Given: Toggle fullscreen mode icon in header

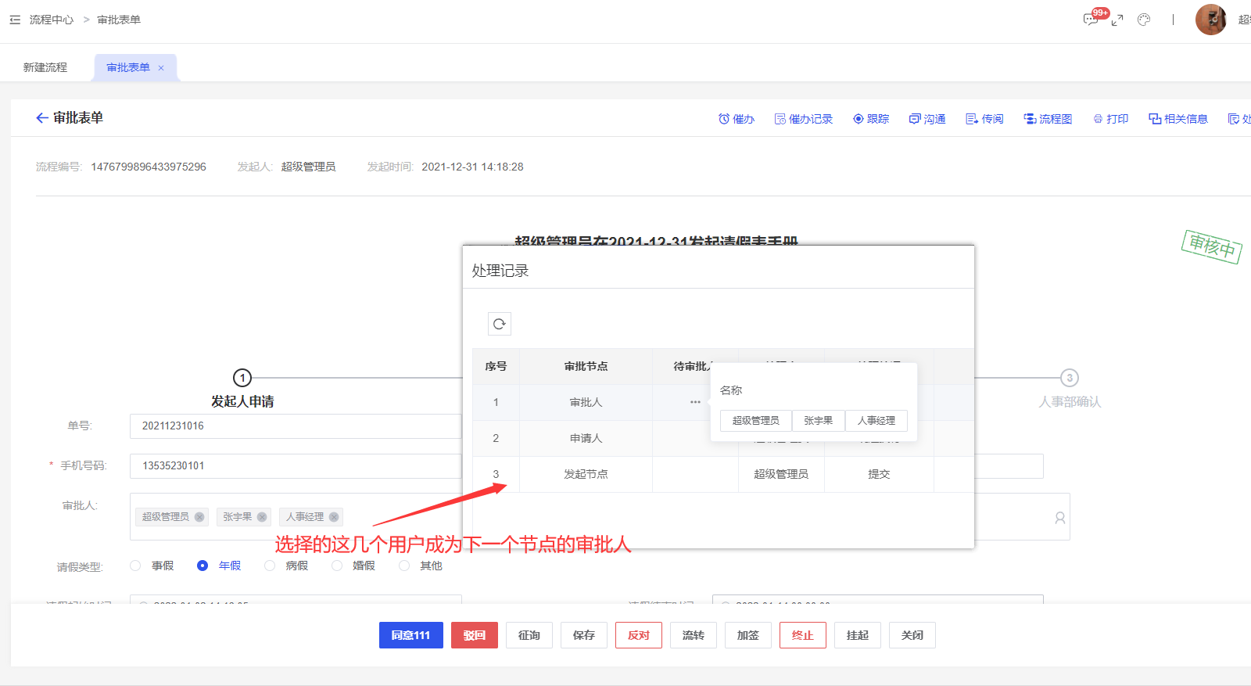Looking at the screenshot, I should click(x=1117, y=20).
